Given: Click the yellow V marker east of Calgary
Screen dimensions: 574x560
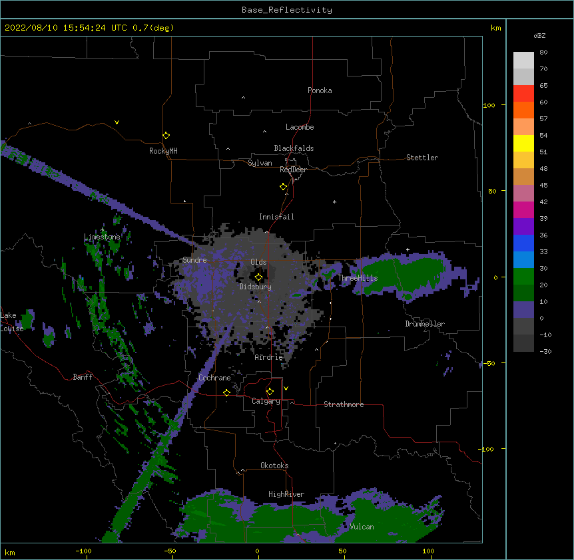Looking at the screenshot, I should pos(286,388).
